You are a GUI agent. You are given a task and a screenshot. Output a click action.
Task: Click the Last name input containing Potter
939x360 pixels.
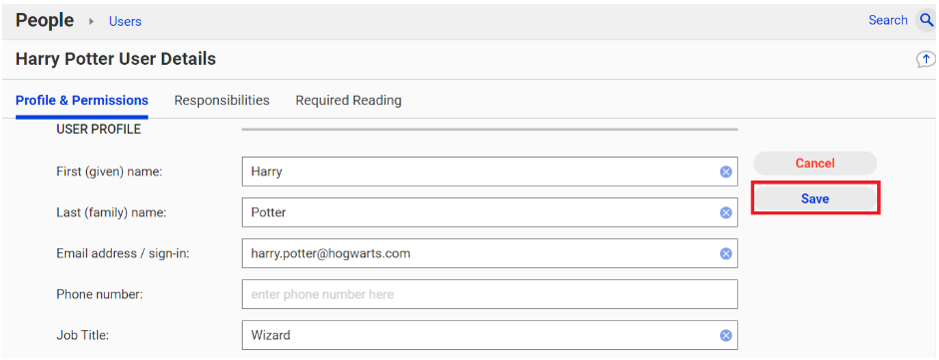489,212
